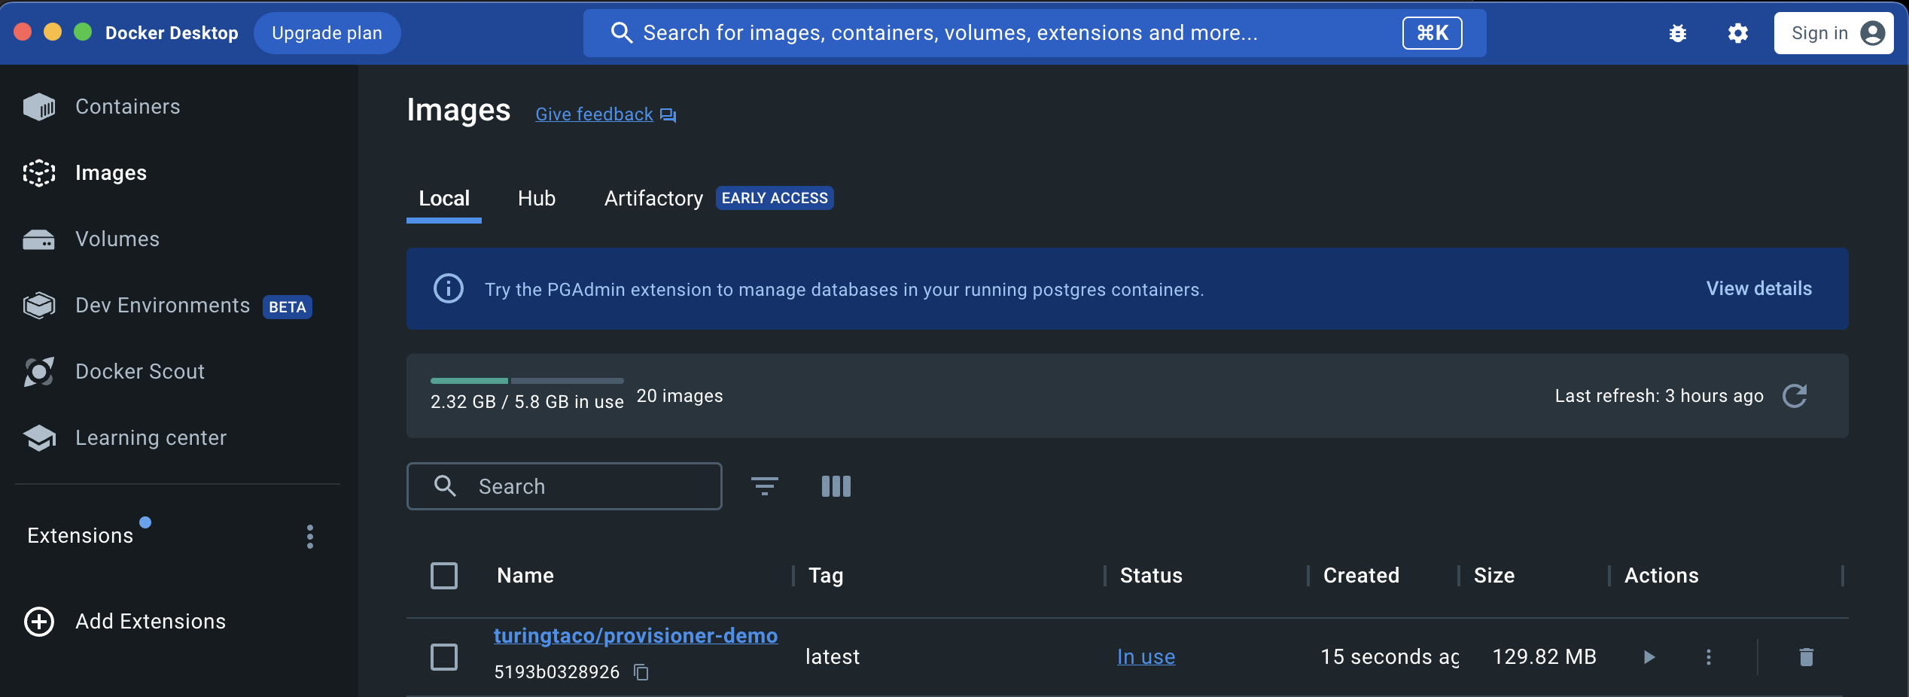Sort by the Status column header
Image resolution: width=1909 pixels, height=697 pixels.
1152,576
